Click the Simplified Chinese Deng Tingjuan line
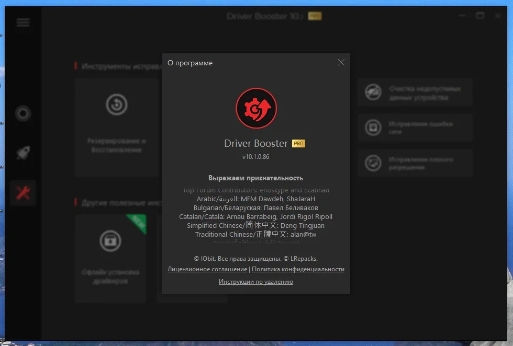This screenshot has width=513, height=346. click(256, 225)
